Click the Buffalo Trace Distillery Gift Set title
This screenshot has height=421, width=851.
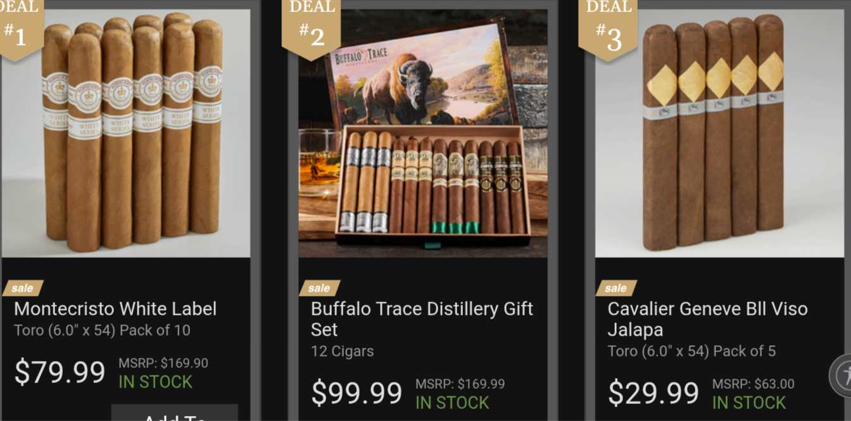[422, 319]
